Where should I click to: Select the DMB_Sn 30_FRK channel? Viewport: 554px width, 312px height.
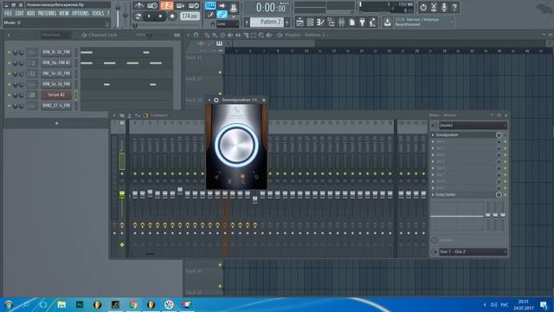point(56,84)
